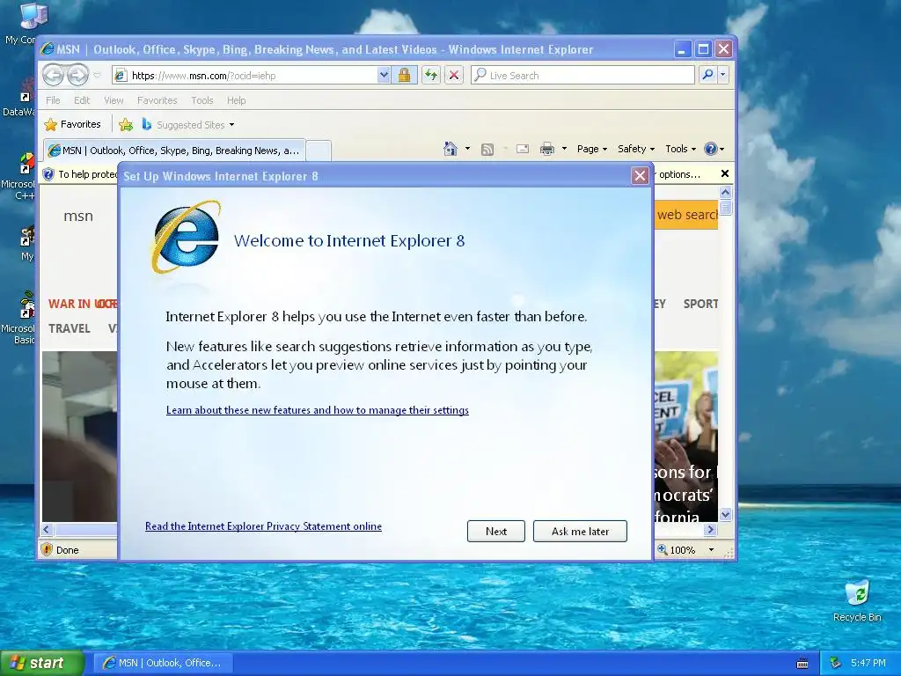Click the status bar Done shield icon

[48, 549]
